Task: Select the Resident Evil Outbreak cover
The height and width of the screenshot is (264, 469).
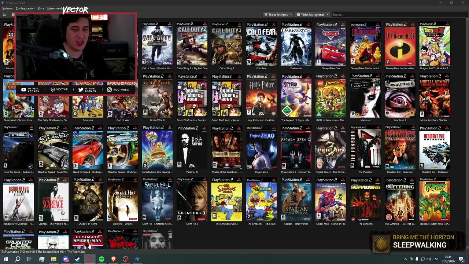Action: pyautogui.click(x=435, y=147)
